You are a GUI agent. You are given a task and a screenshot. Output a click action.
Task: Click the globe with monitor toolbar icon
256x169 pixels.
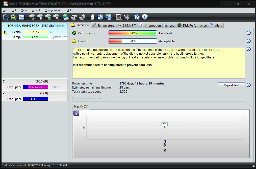pos(108,17)
